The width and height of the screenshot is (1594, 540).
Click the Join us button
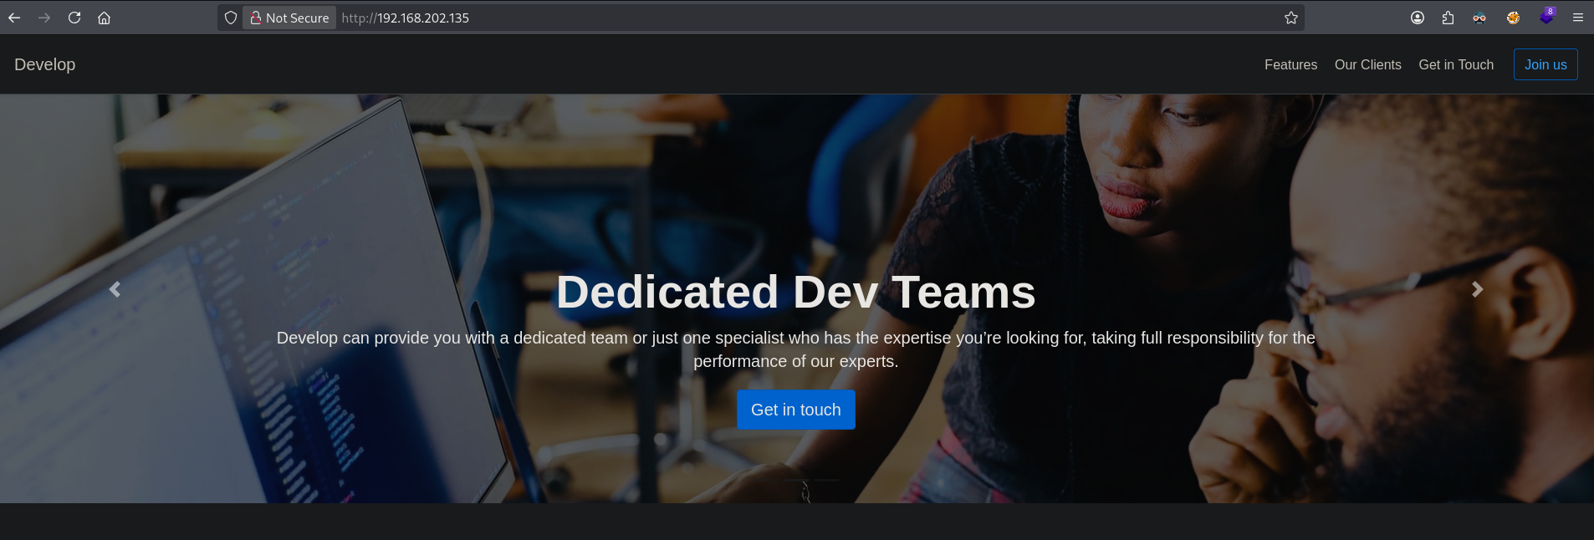click(x=1545, y=64)
